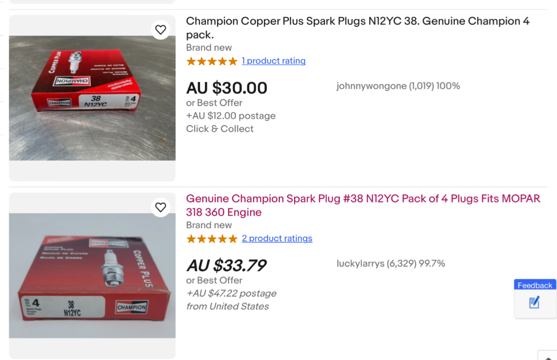Click the AU $33.79 price
The width and height of the screenshot is (557, 360).
coord(227,266)
